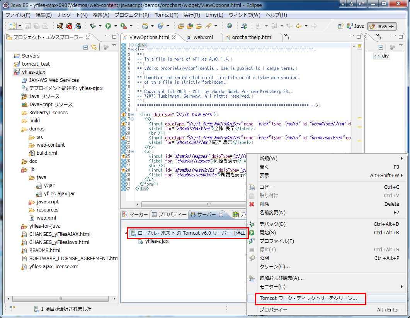Image resolution: width=410 pixels, height=318 pixels.
Task: Click the editor horizontal scrollbar
Action: point(209,204)
